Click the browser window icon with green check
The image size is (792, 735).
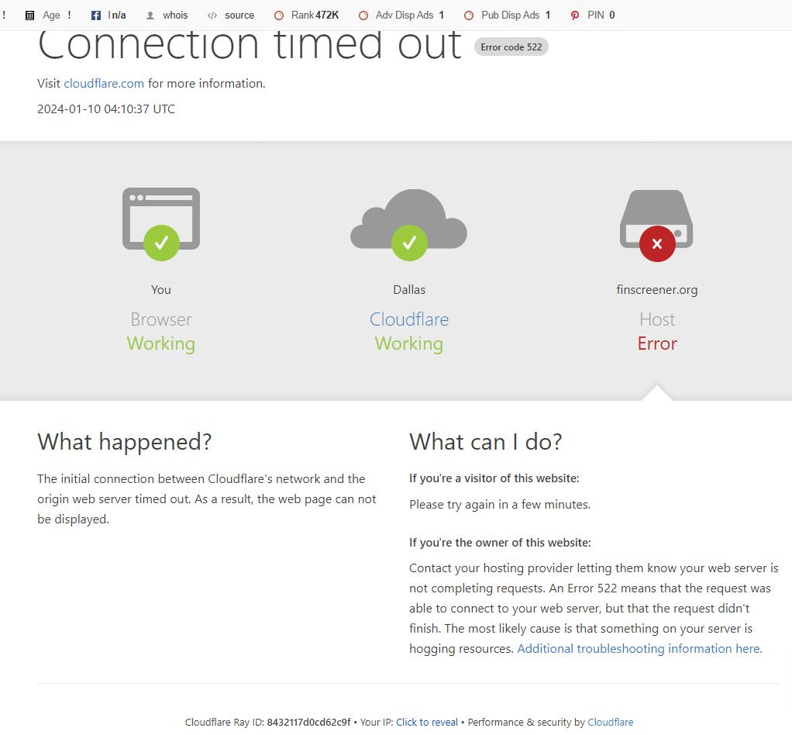coord(161,224)
